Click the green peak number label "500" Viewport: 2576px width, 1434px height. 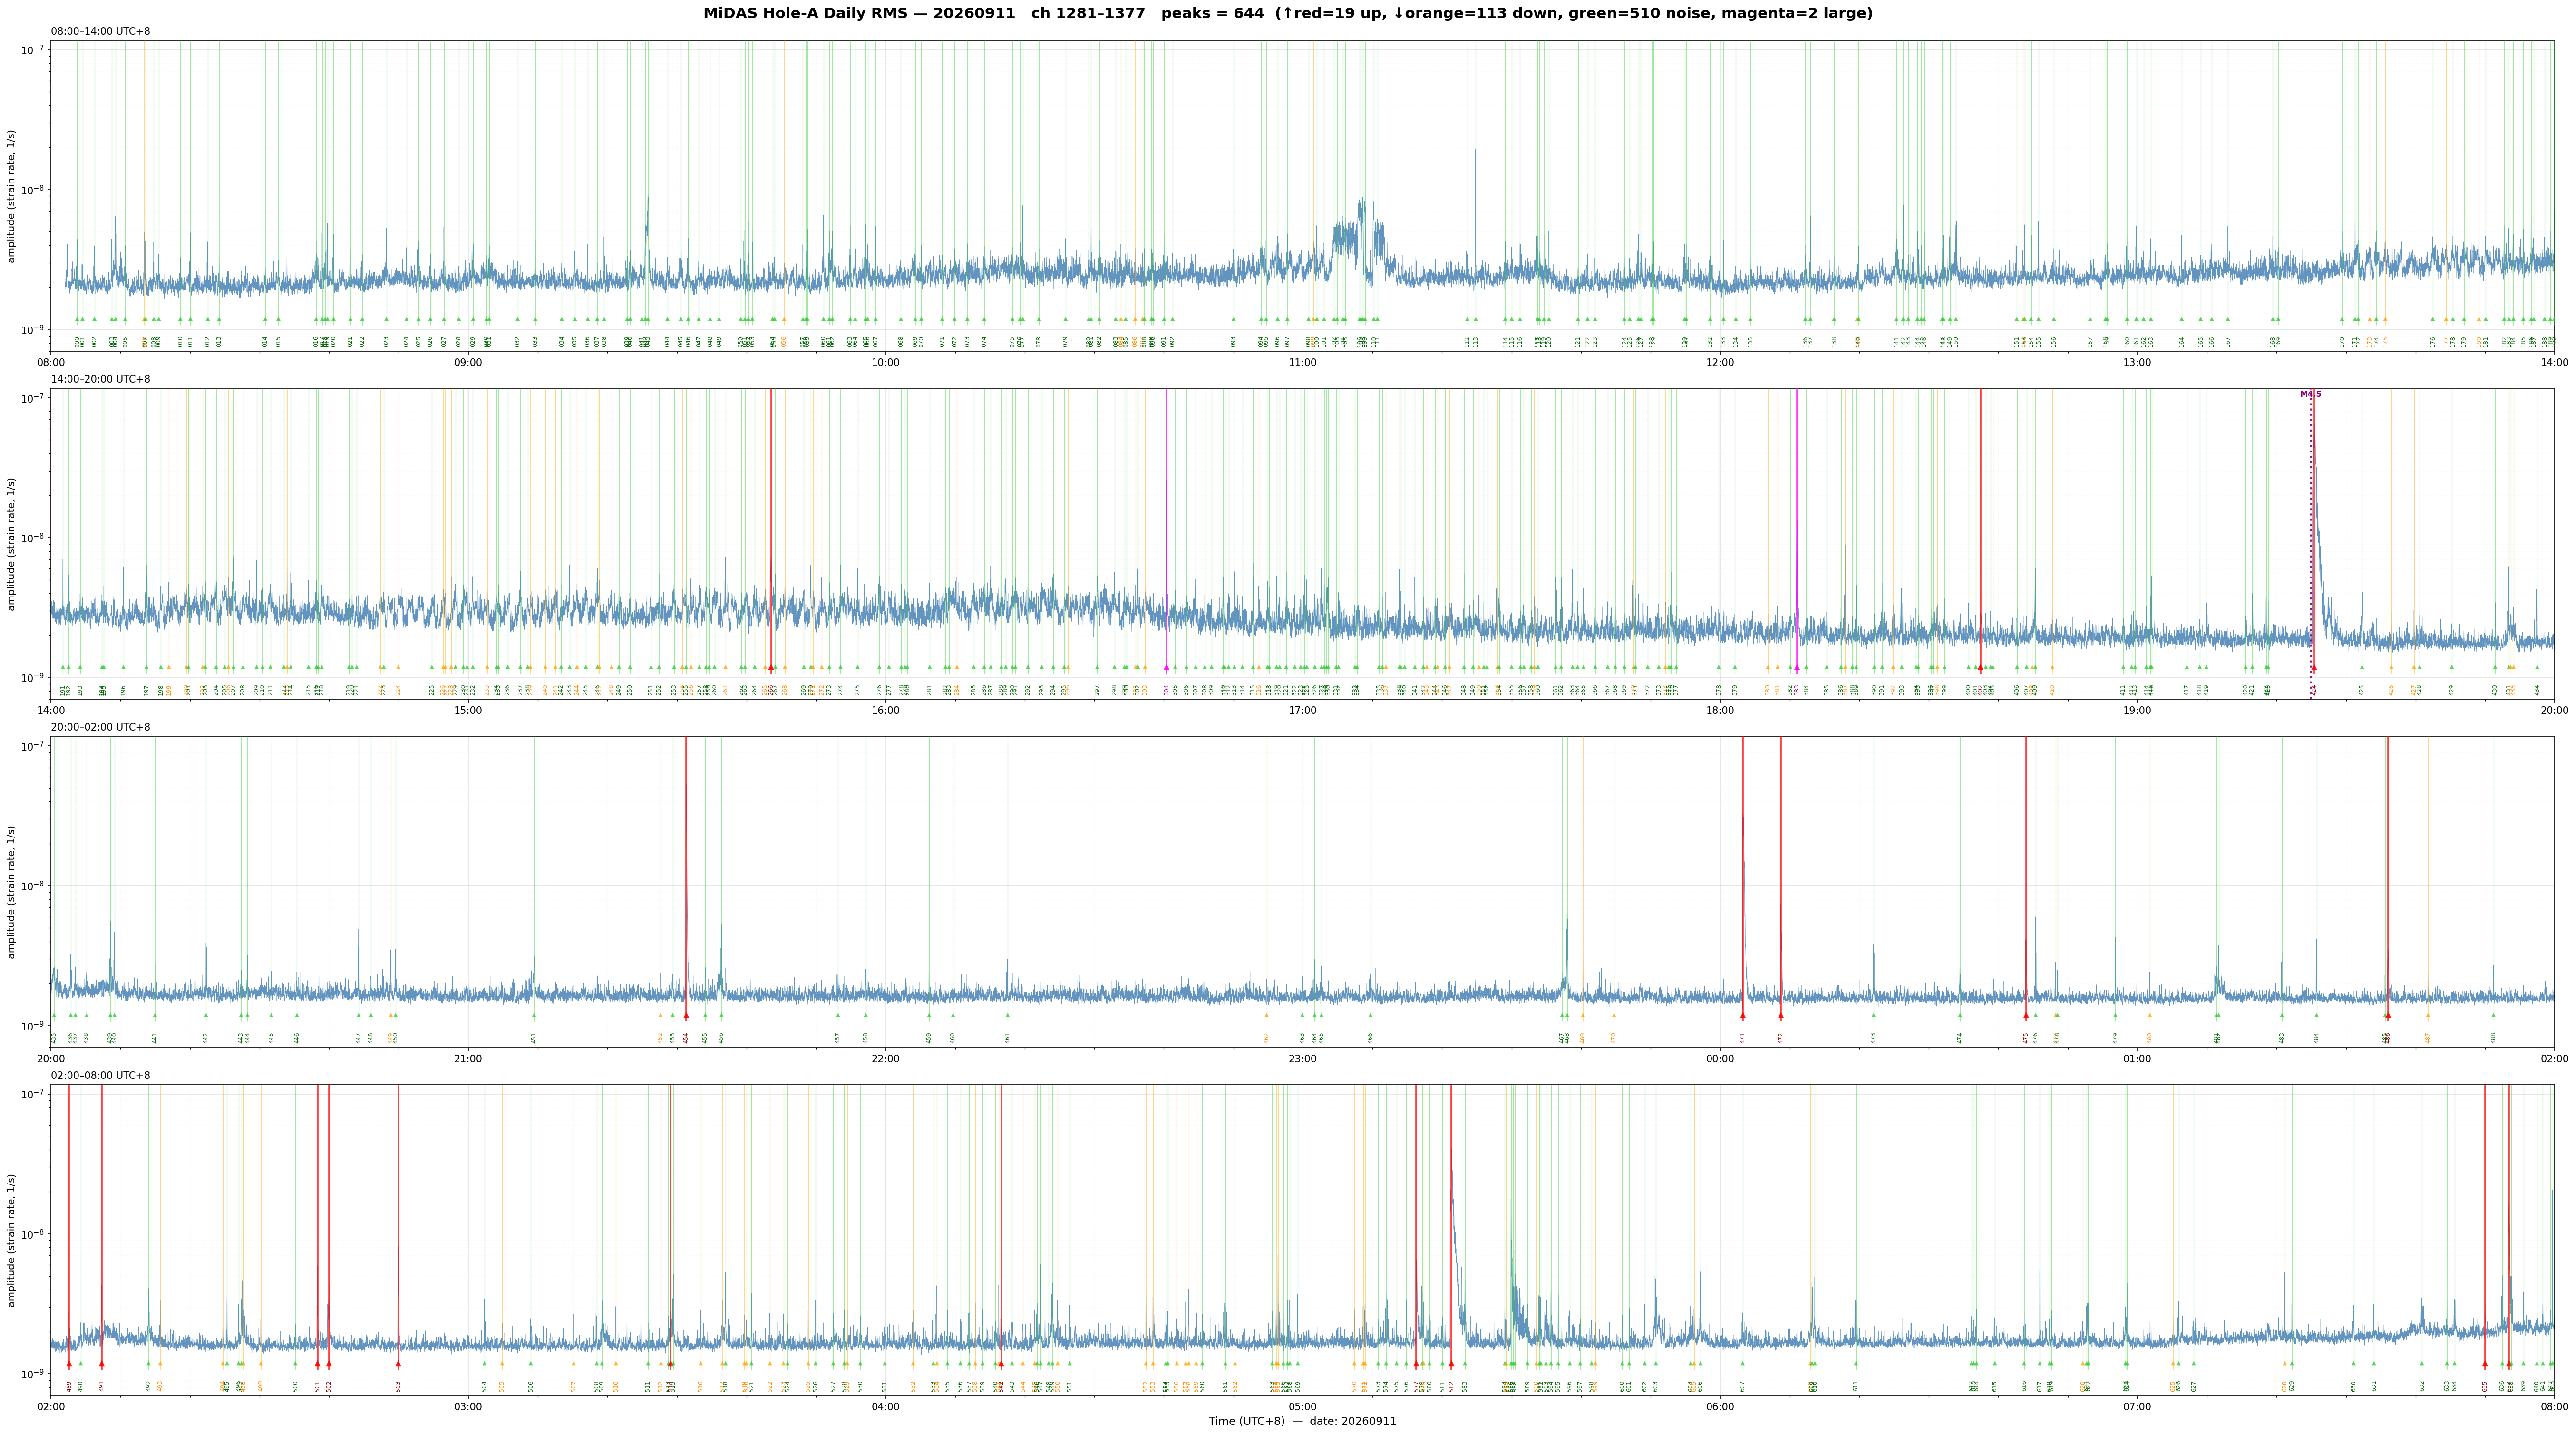296,1387
